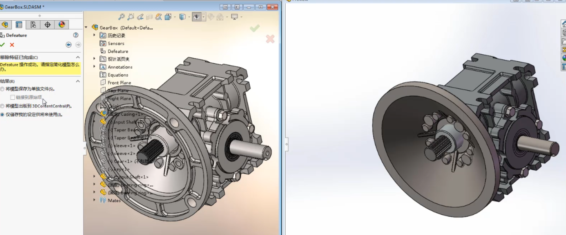This screenshot has height=235, width=566.
Task: Go back with the blue arrow
Action: 68,45
